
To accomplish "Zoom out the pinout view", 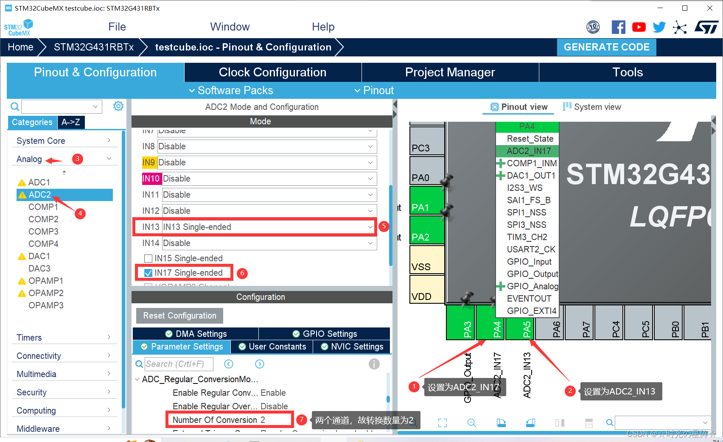I will coord(471,422).
